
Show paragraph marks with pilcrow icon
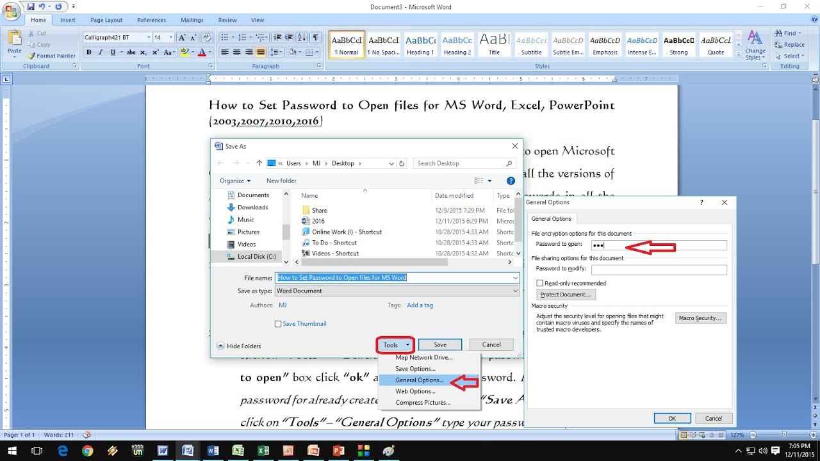click(x=317, y=38)
